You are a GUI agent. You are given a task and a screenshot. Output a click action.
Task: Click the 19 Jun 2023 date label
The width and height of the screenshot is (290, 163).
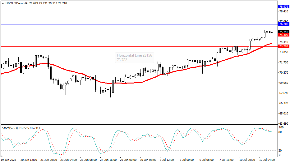pos(9,160)
